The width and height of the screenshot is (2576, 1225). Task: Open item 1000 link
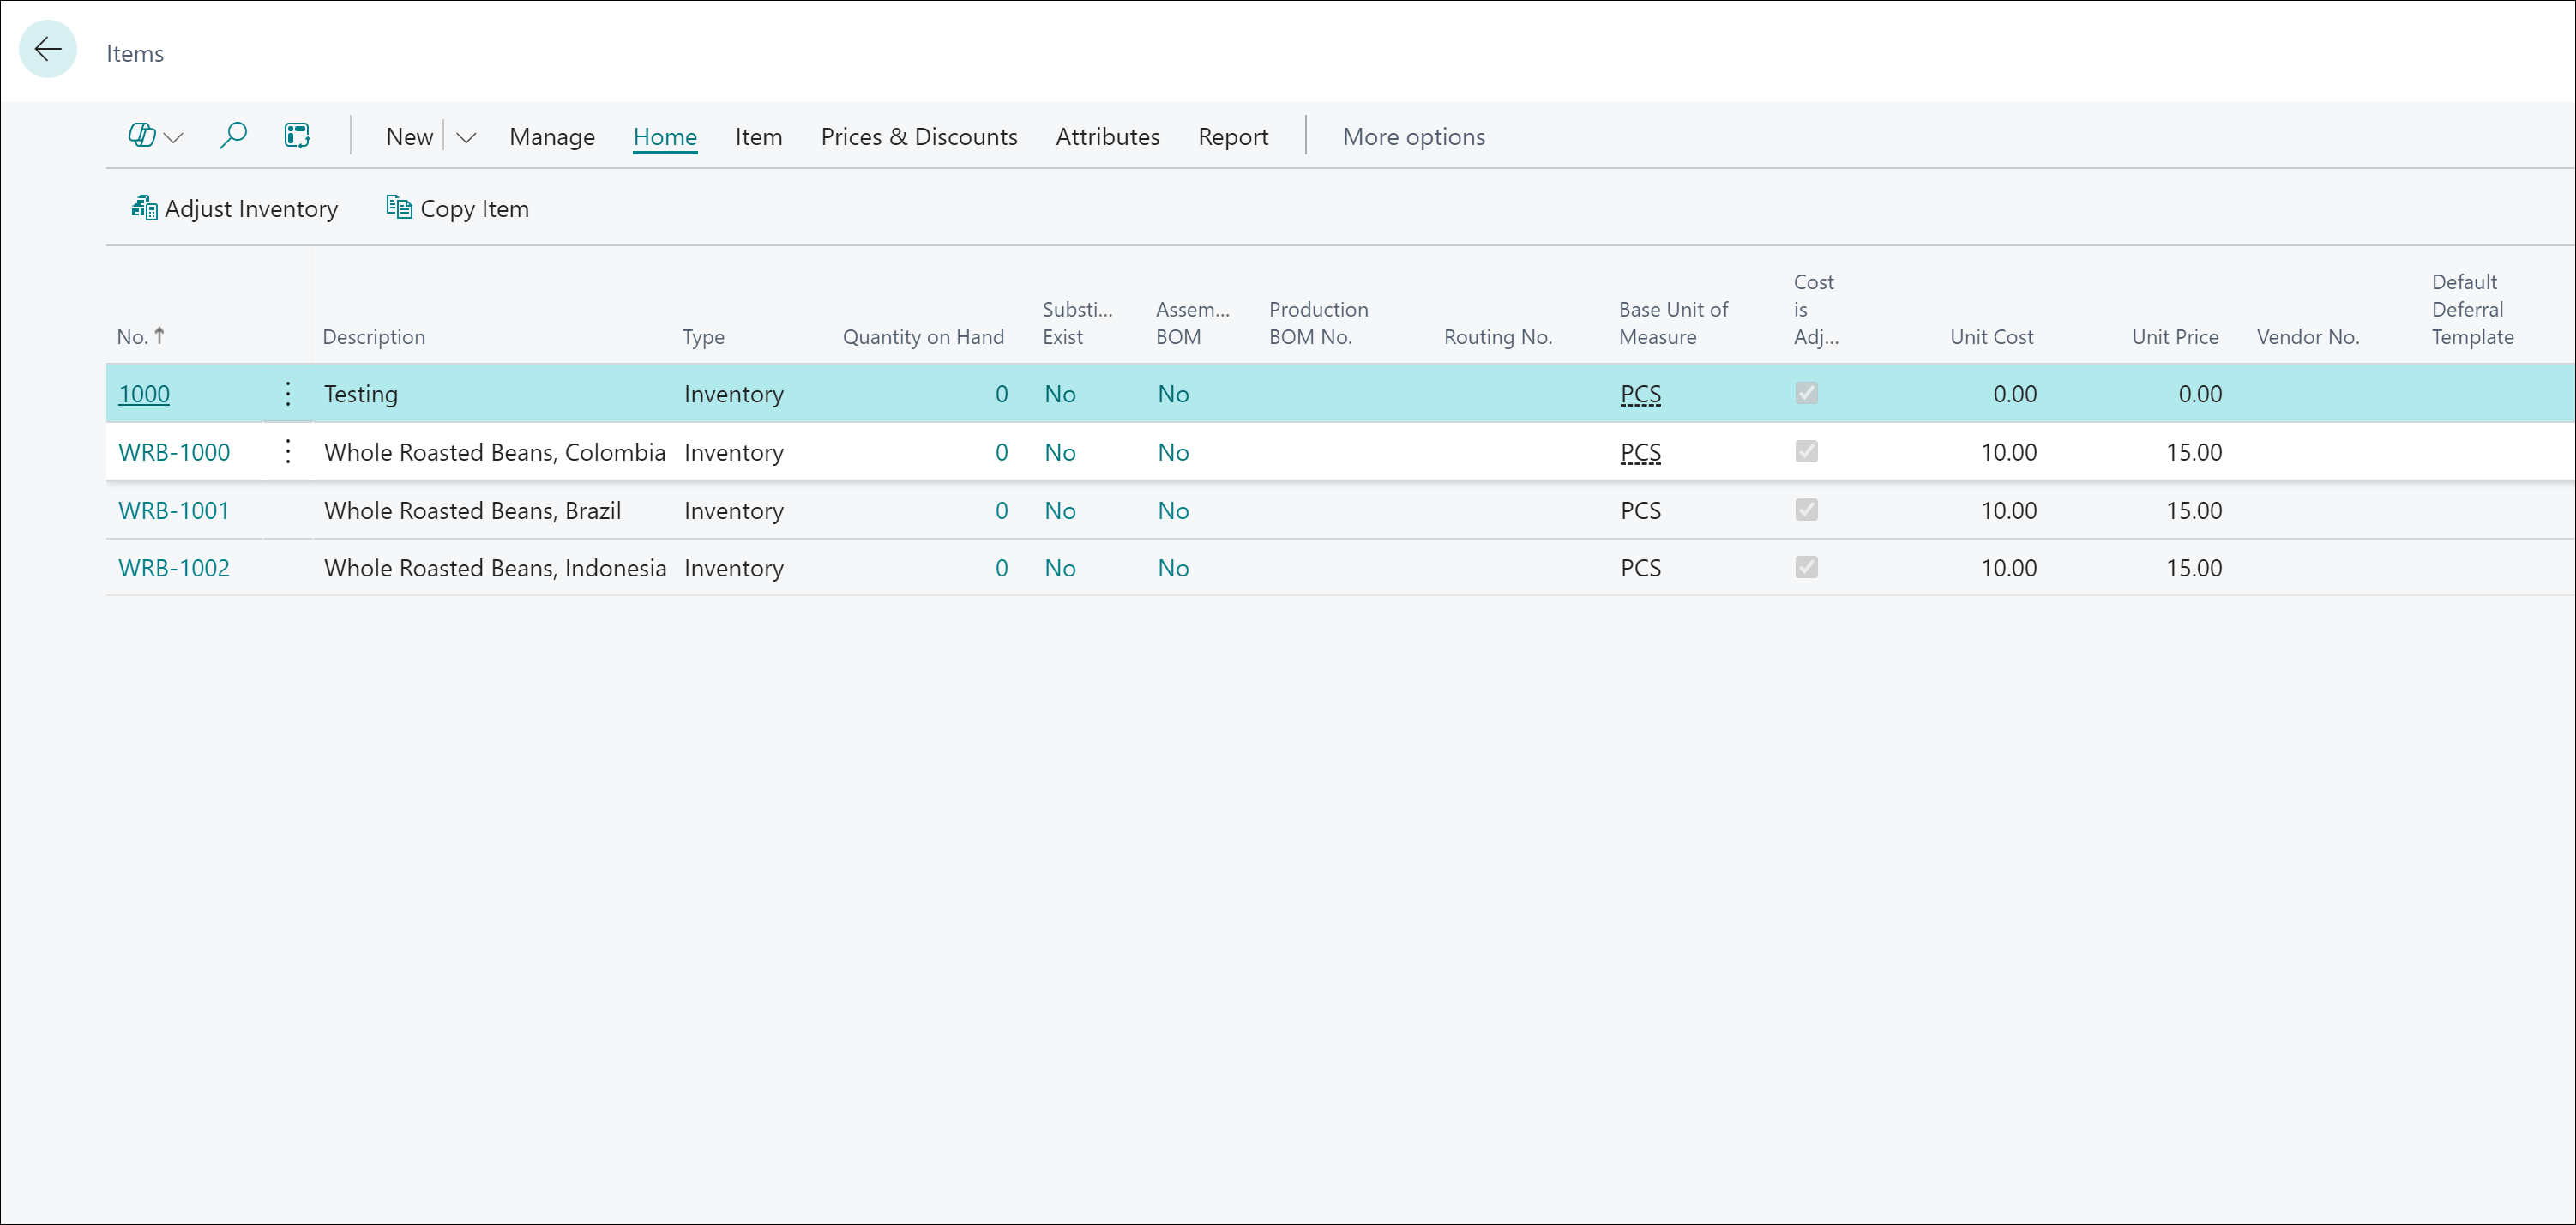[x=144, y=394]
